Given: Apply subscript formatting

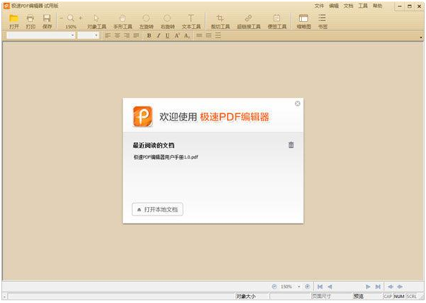Looking at the screenshot, I should point(187,35).
